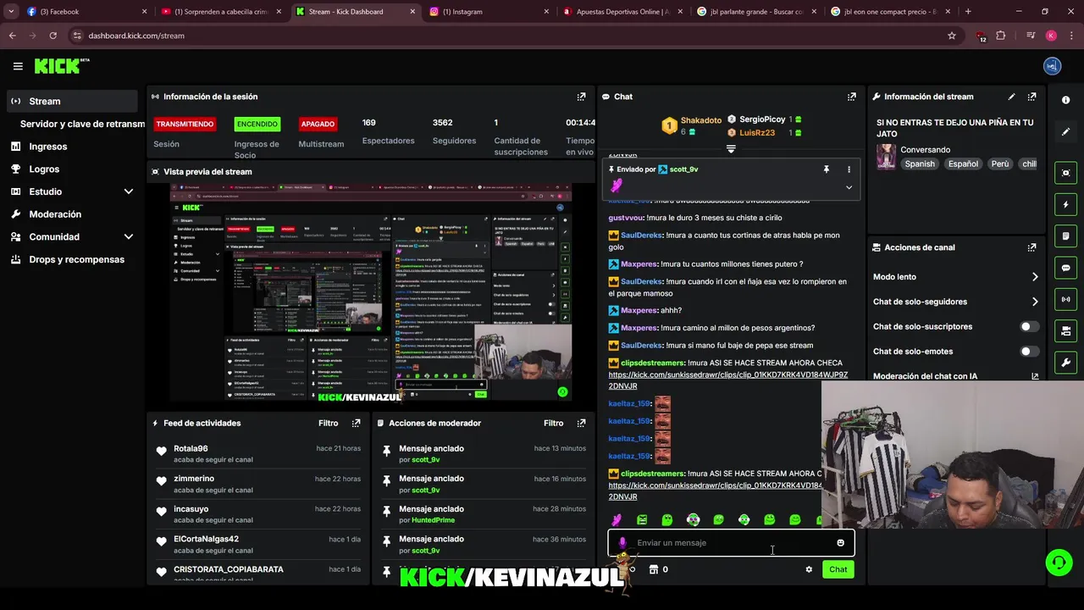
Task: Pop out the Información de la sesión panel
Action: 581,97
